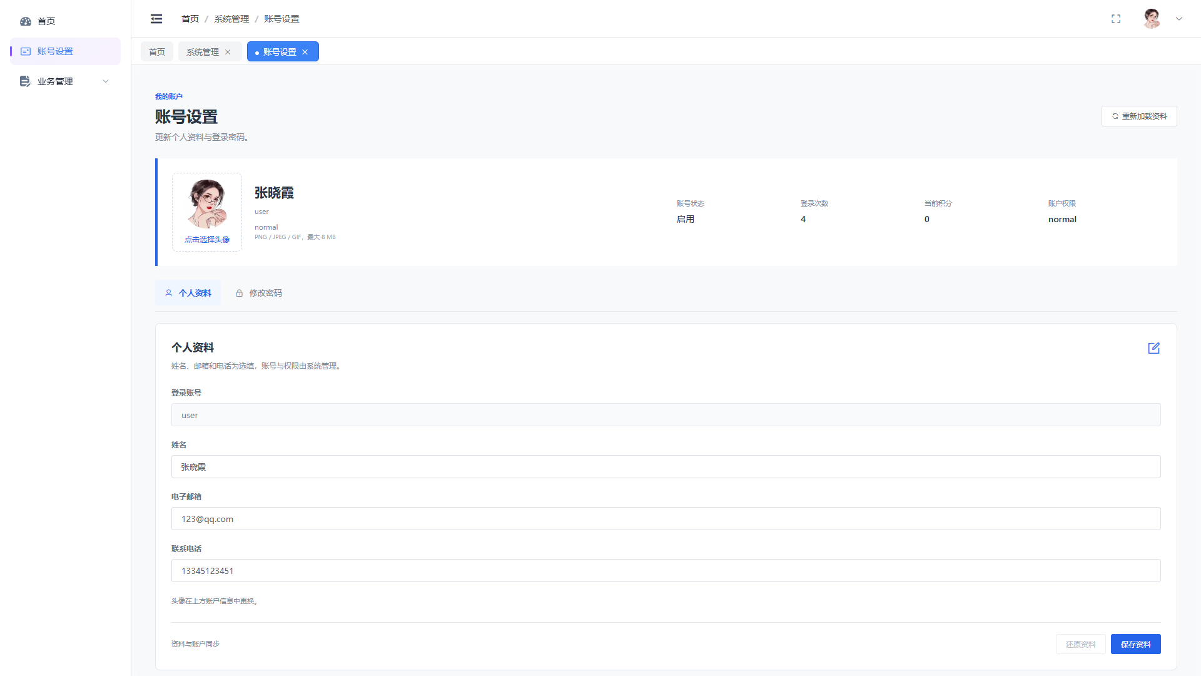Image resolution: width=1201 pixels, height=676 pixels.
Task: Click the 账号设置 sidebar icon
Action: tap(26, 51)
